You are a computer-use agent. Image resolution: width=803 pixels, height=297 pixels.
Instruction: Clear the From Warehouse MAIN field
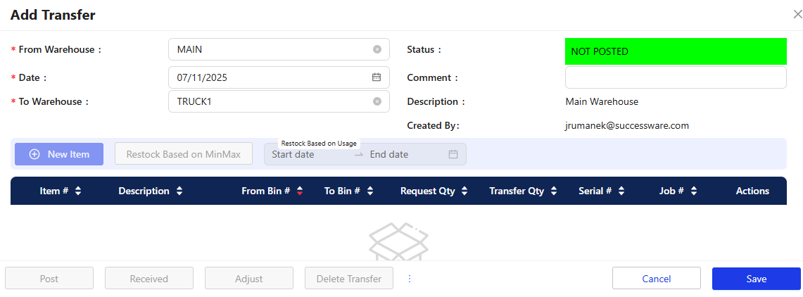click(377, 49)
